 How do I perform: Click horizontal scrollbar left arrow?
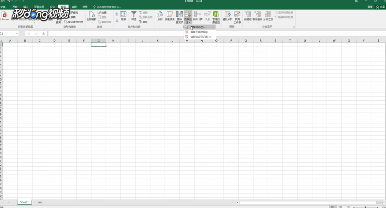pos(237,202)
